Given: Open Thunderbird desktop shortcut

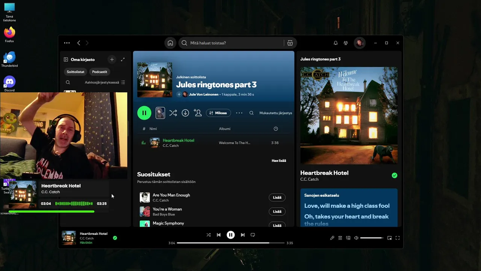Looking at the screenshot, I should tap(9, 59).
